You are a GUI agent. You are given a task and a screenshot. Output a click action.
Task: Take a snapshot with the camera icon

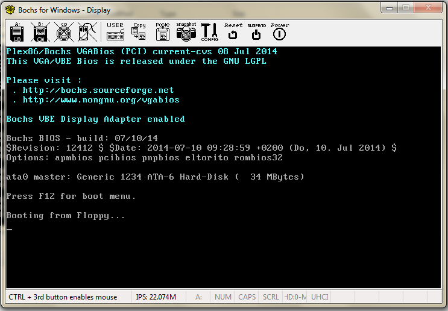(186, 32)
